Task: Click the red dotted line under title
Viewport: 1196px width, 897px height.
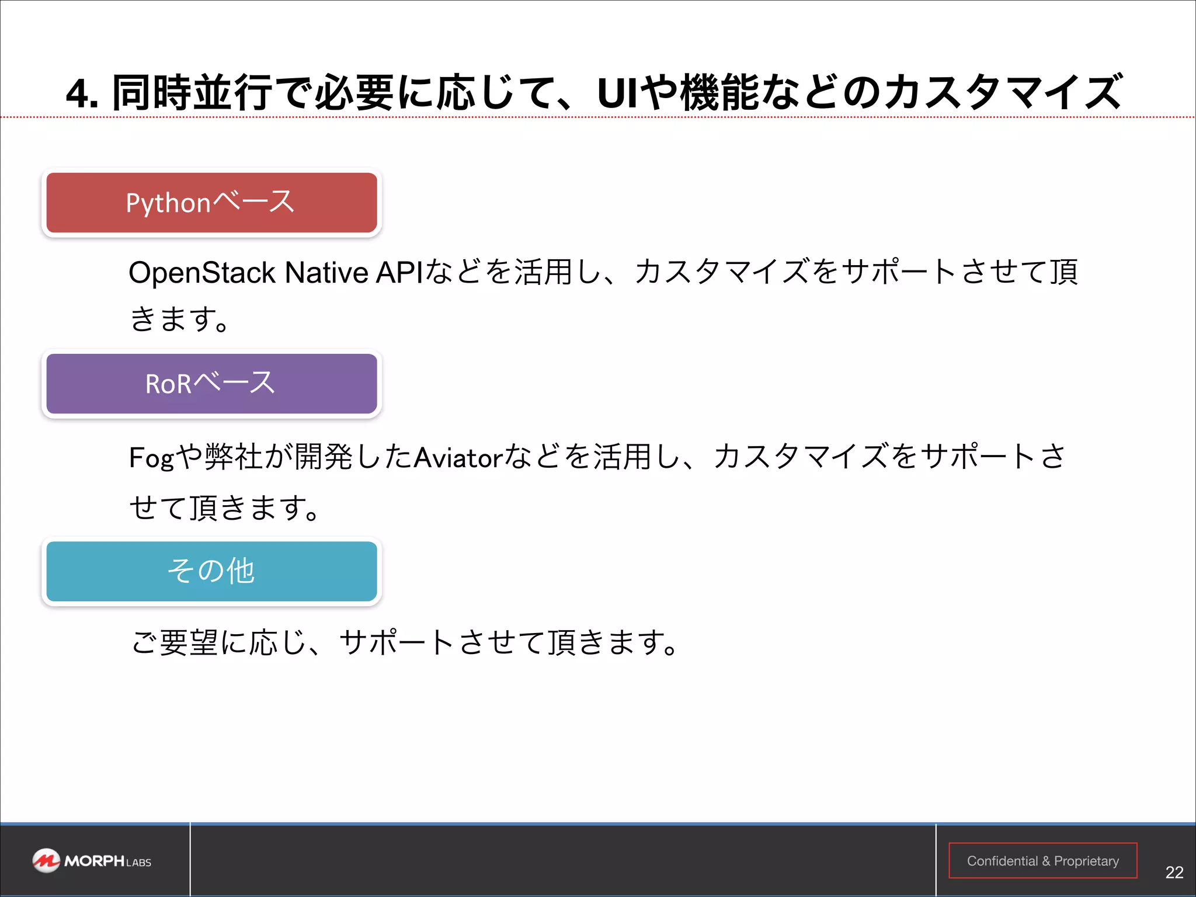Action: click(x=598, y=117)
